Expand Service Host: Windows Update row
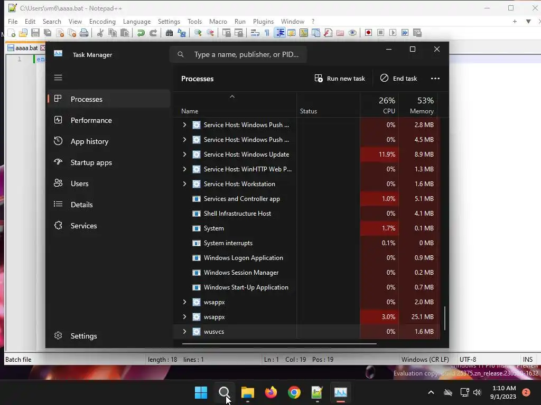This screenshot has width=541, height=405. [184, 155]
